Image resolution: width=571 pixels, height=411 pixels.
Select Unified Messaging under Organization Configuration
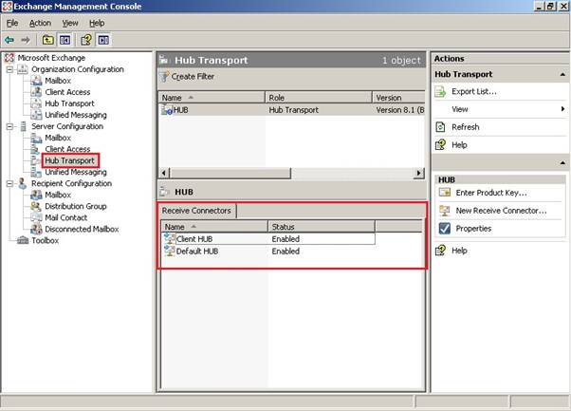76,115
